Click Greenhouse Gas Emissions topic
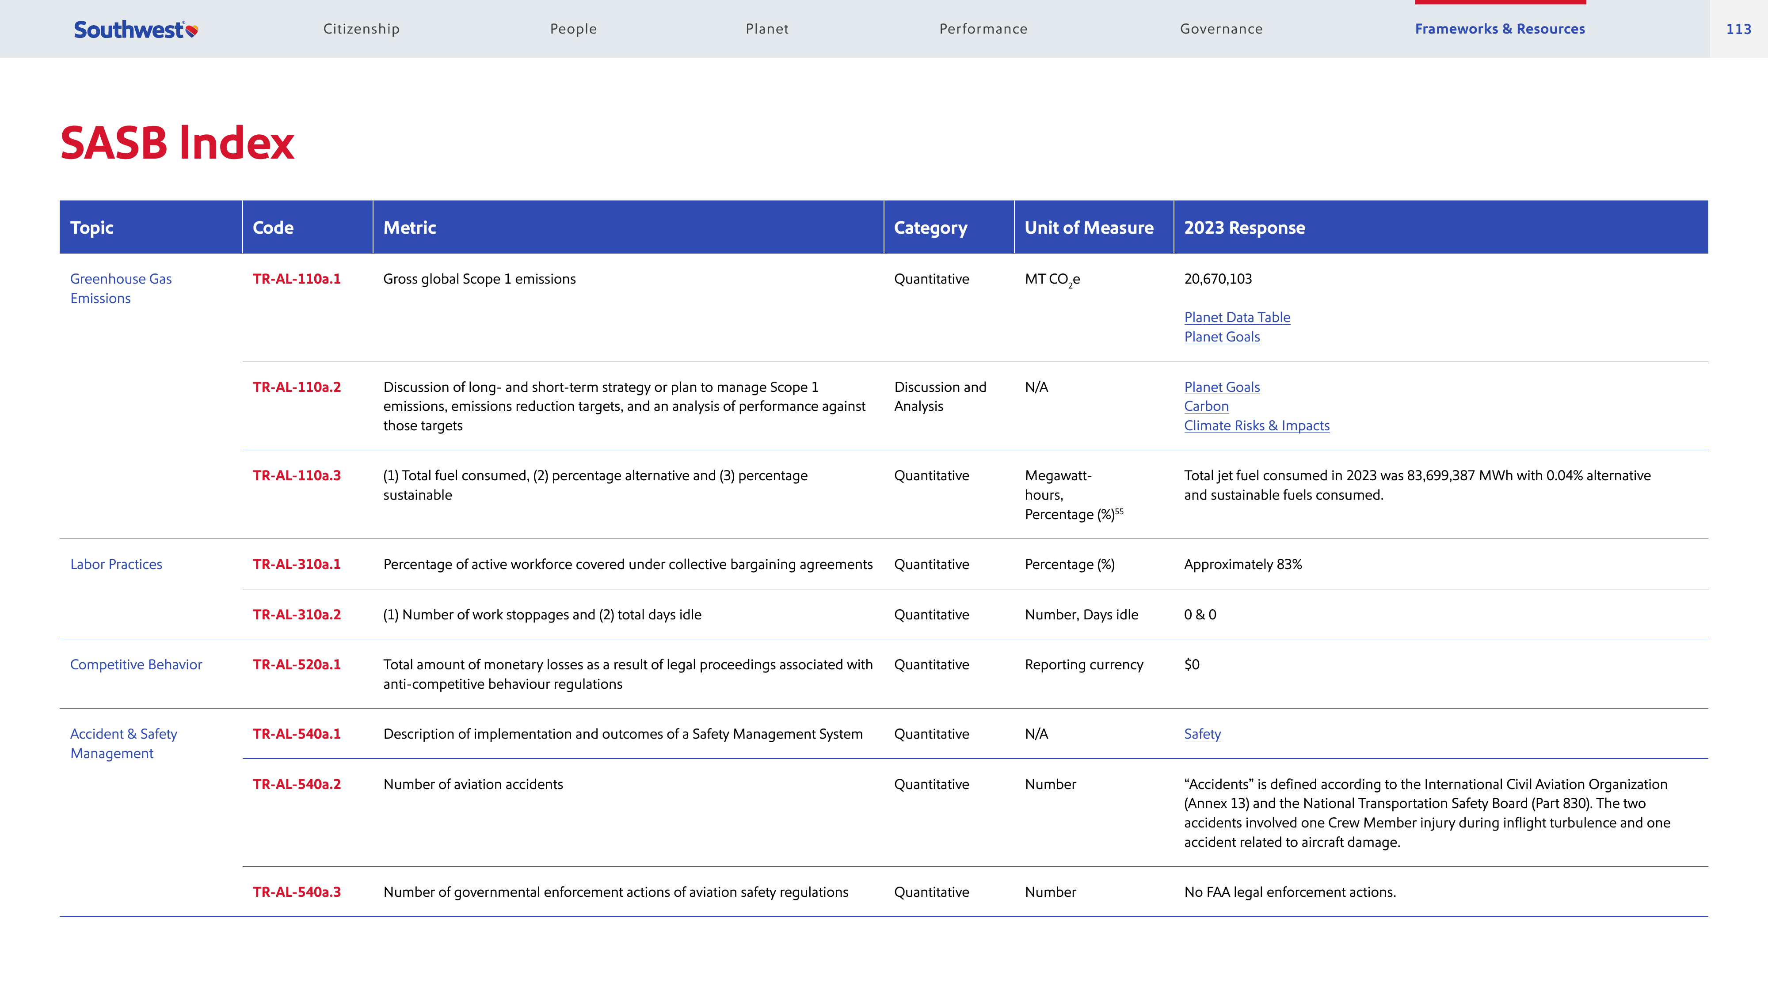 [x=121, y=288]
